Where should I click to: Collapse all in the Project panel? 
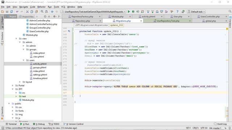click(x=49, y=17)
